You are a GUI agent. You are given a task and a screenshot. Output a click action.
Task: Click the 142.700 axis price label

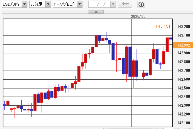[184, 71]
